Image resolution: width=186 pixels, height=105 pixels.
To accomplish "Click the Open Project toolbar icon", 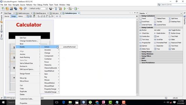I will [11, 8].
